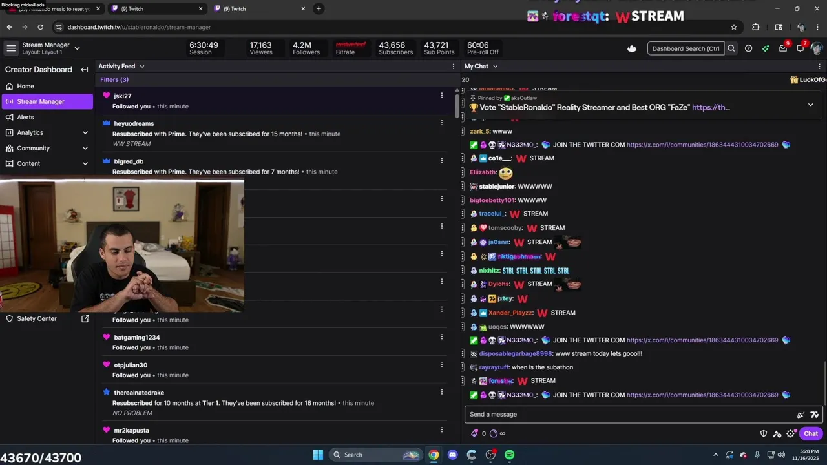The image size is (827, 465).
Task: Open Bits balance icon below chat
Action: point(475,433)
